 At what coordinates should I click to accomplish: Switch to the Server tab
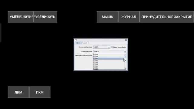85,43
